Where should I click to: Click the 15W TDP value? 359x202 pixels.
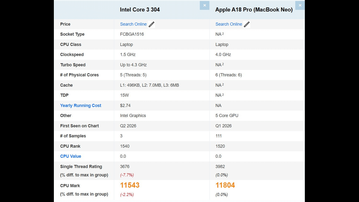(x=124, y=95)
